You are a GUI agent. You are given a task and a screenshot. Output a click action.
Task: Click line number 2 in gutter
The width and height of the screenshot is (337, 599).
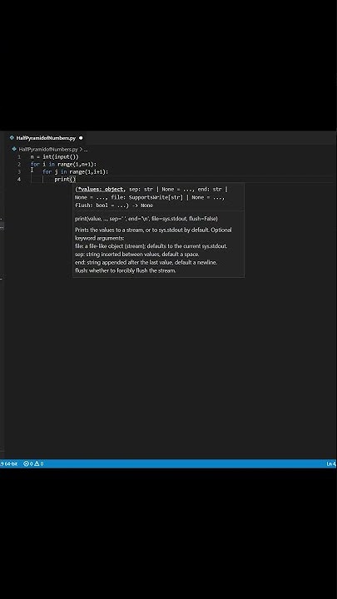pyautogui.click(x=18, y=164)
